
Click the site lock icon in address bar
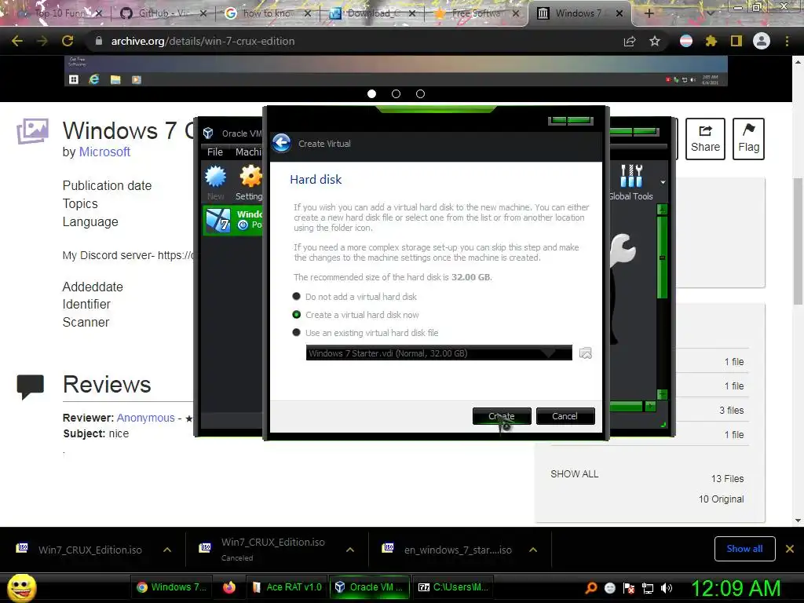coord(98,41)
